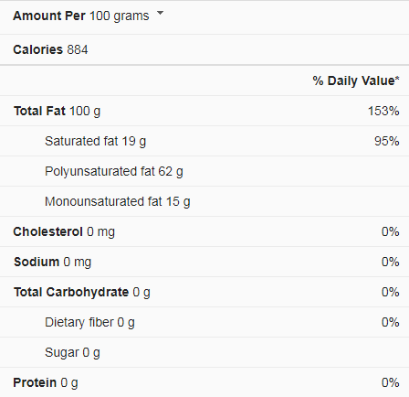Click the 0% value beside Sodium

click(391, 262)
